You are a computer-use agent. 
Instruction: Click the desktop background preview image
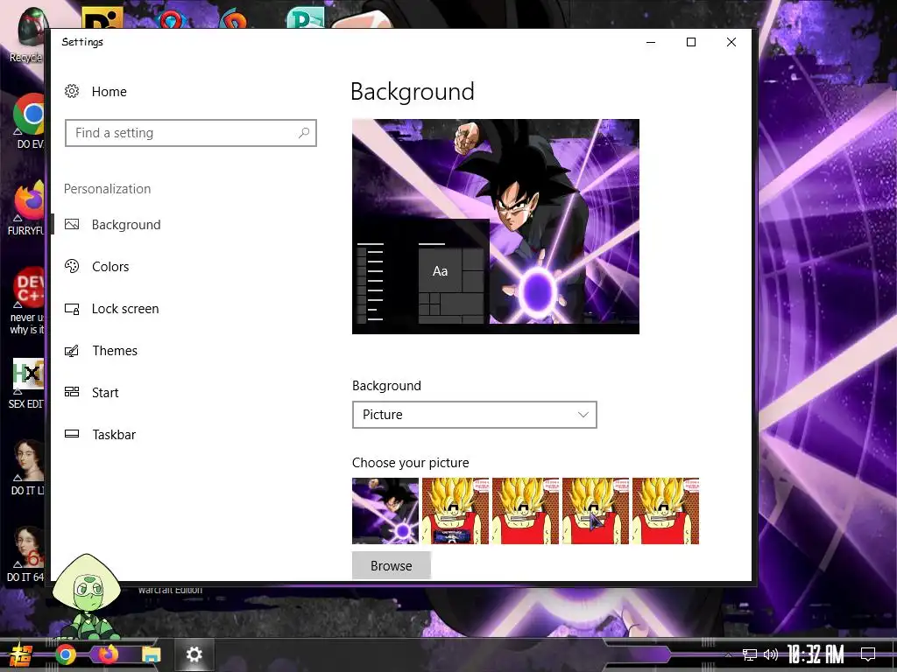[x=496, y=227]
